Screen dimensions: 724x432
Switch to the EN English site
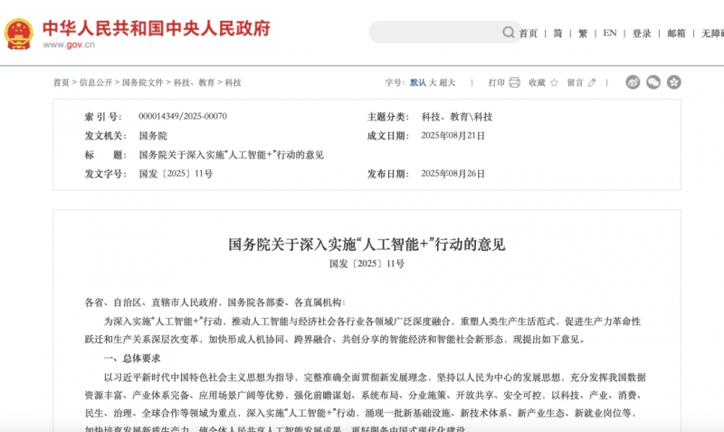point(610,34)
